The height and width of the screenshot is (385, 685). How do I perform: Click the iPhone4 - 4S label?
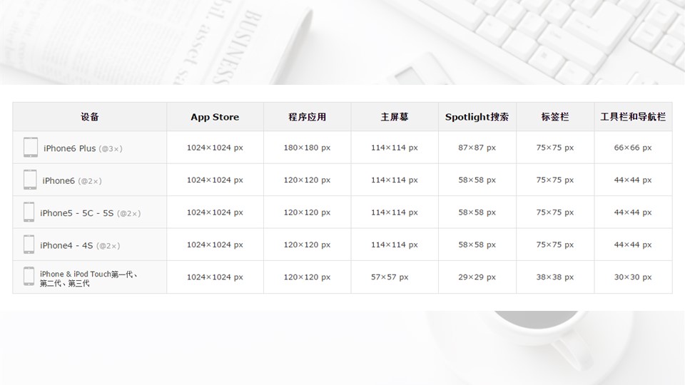[x=80, y=245]
